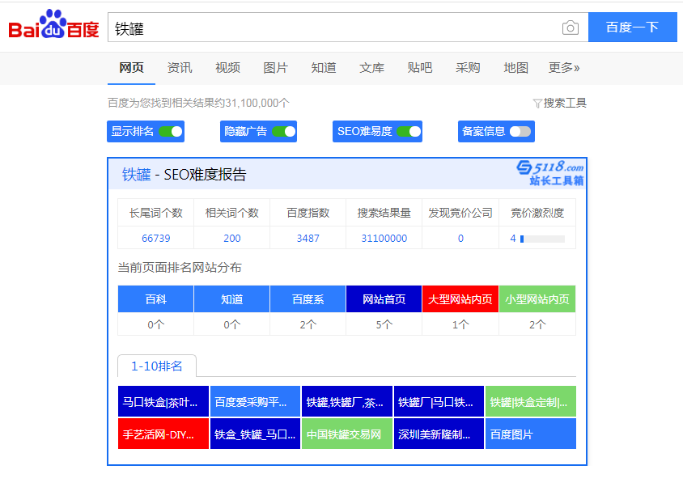Open ranking result 百度爱采购平...

pos(255,401)
